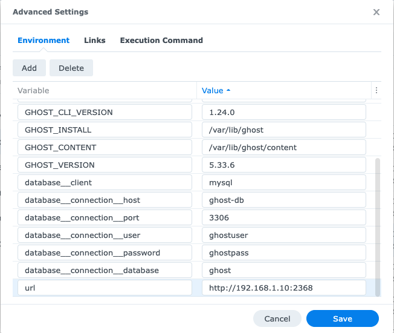394x333 pixels.
Task: Toggle the Value column sort arrow
Action: (x=228, y=90)
